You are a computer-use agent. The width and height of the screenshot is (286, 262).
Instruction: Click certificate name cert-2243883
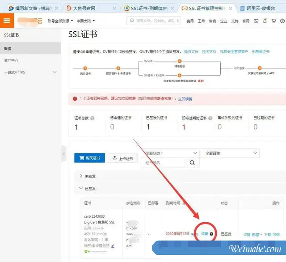tap(94, 216)
